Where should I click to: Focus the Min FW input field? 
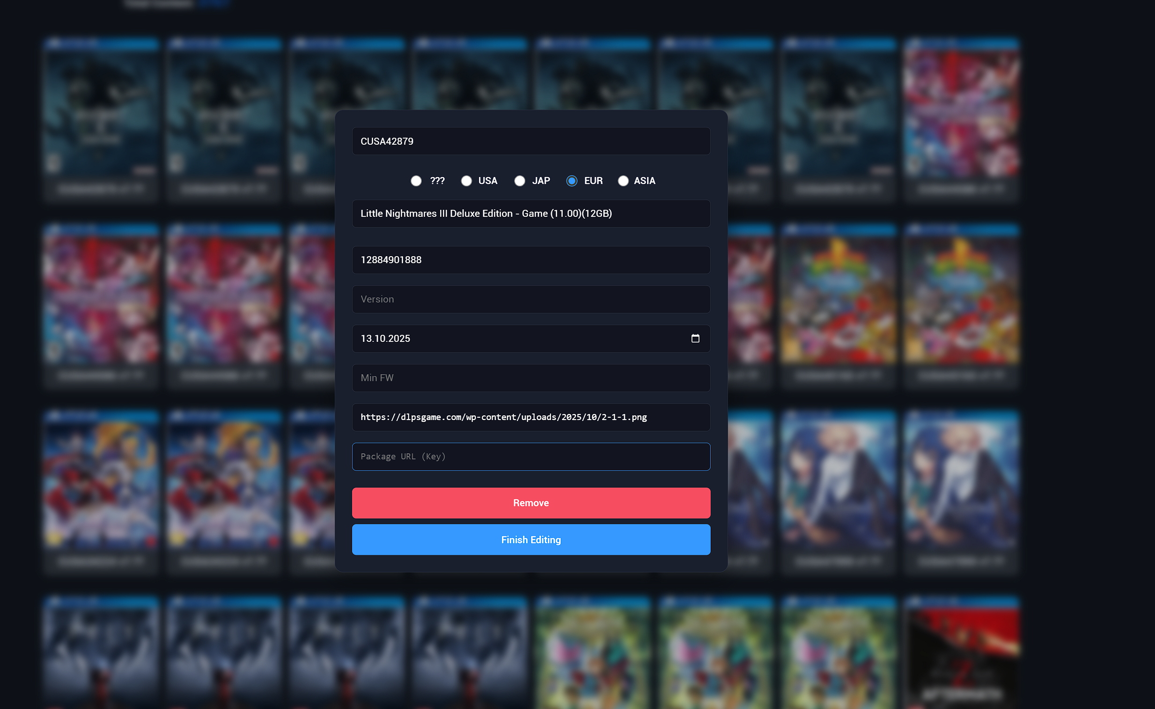click(530, 378)
